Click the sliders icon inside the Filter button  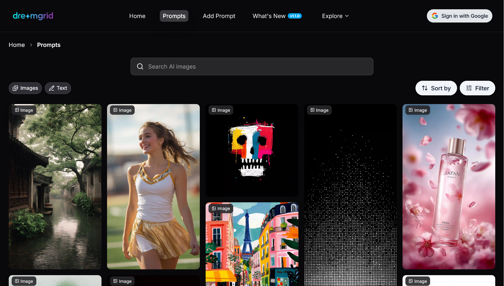[x=469, y=88]
